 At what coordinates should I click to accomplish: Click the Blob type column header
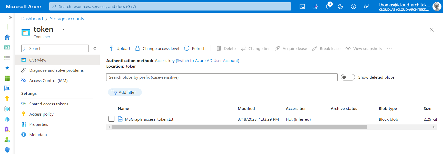[388, 109]
